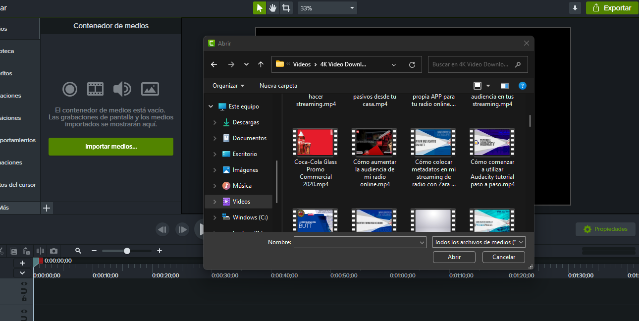Viewport: 639px width, 321px height.
Task: Activate the hand pan tool
Action: tap(273, 8)
